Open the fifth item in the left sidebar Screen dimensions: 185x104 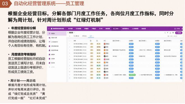pos(57,50)
